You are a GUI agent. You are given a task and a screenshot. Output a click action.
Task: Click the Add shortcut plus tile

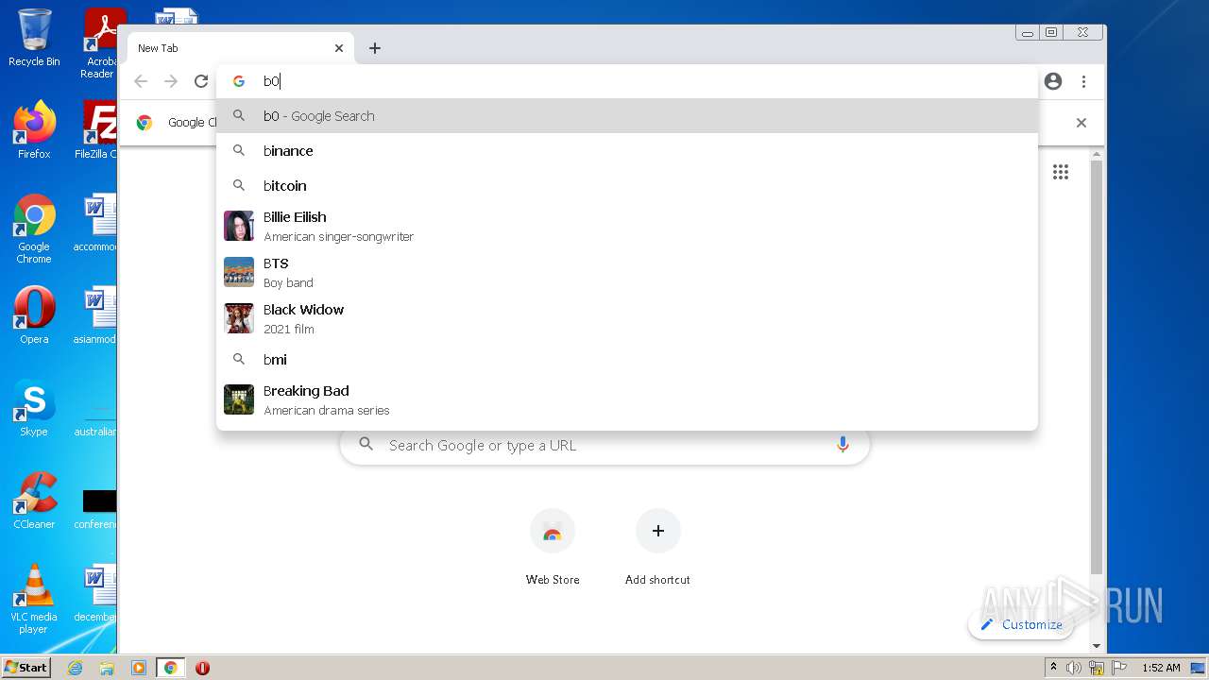(657, 548)
